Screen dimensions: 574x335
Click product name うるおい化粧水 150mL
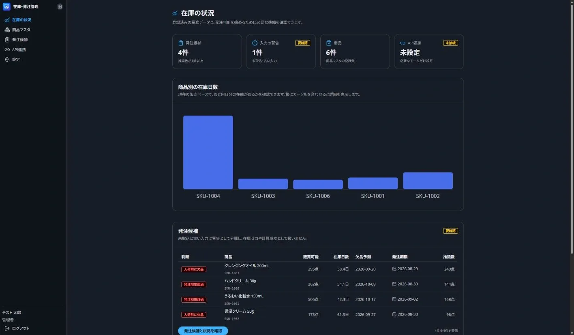pos(244,296)
